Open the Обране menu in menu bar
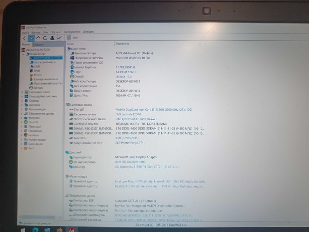The height and width of the screenshot is (232, 309). (56, 32)
